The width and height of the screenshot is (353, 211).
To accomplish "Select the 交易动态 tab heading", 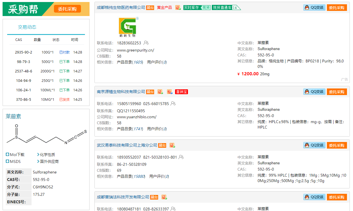I will pos(27,27).
